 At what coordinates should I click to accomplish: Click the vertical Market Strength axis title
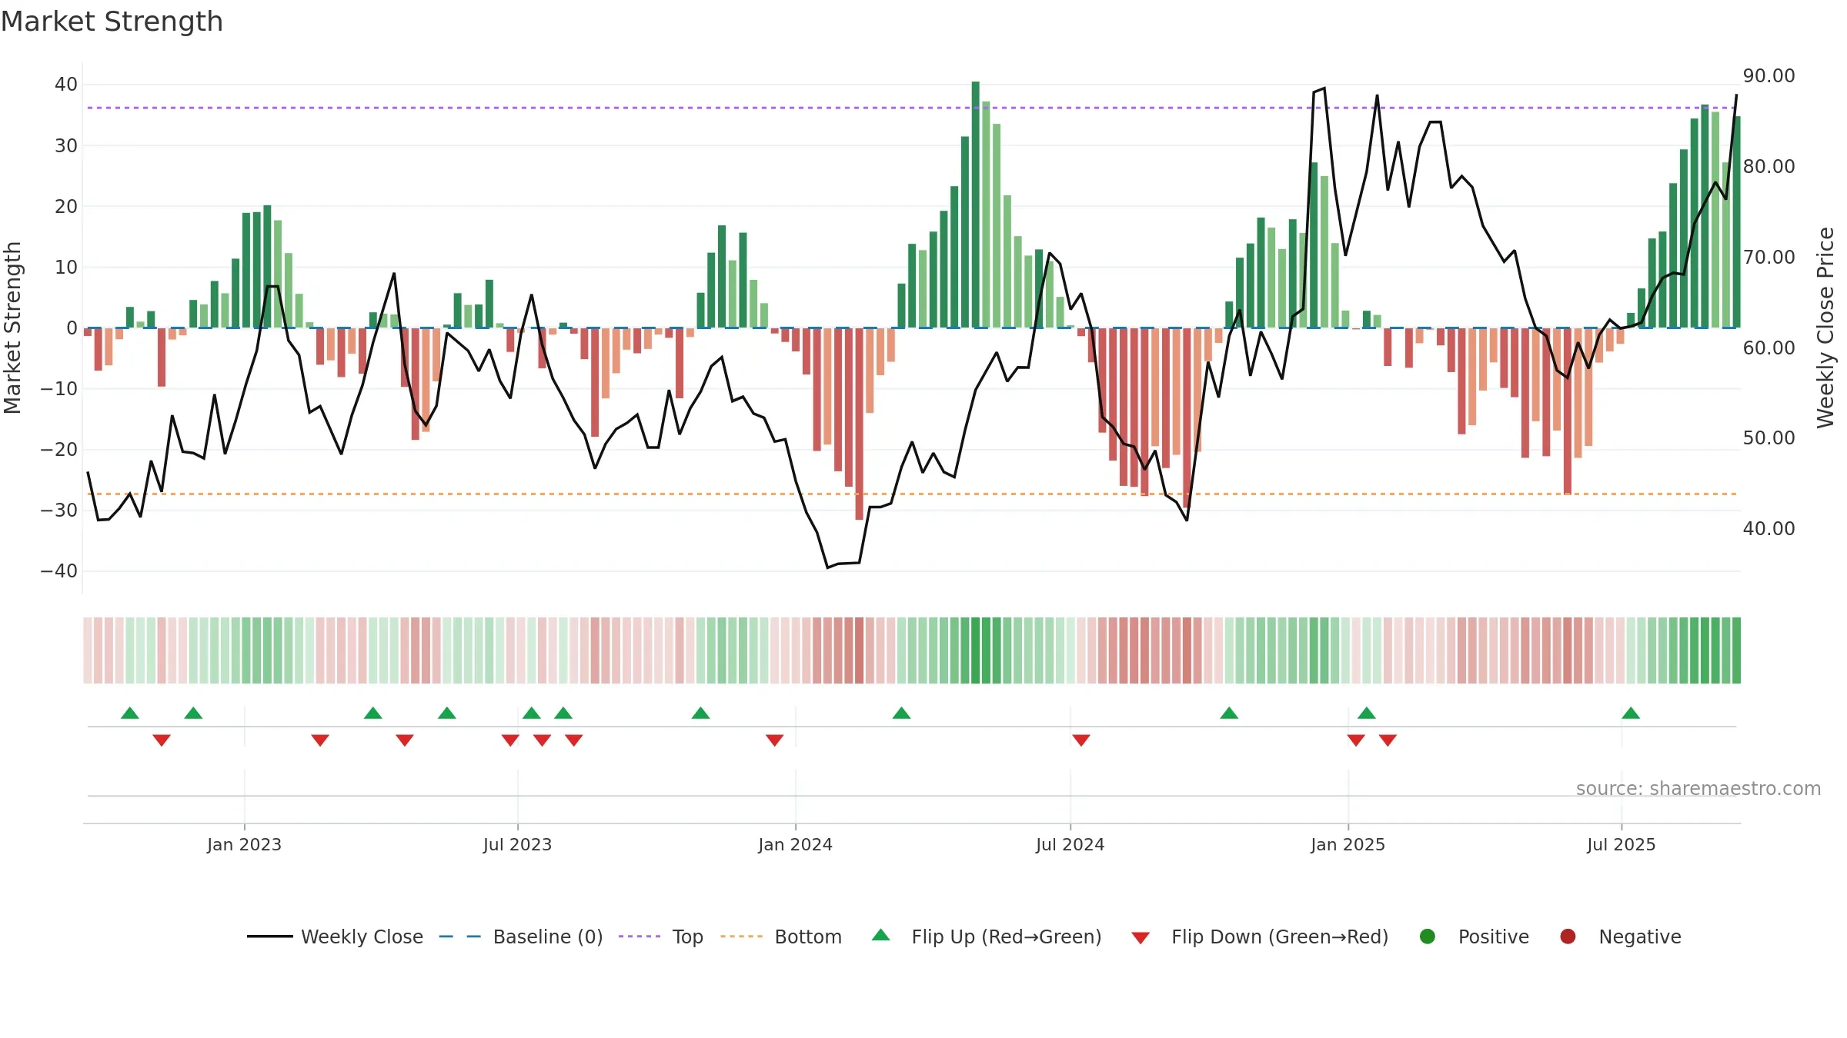point(12,328)
